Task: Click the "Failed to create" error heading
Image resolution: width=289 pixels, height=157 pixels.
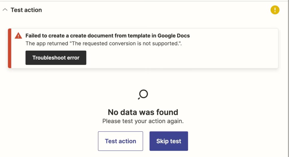Action: [108, 36]
